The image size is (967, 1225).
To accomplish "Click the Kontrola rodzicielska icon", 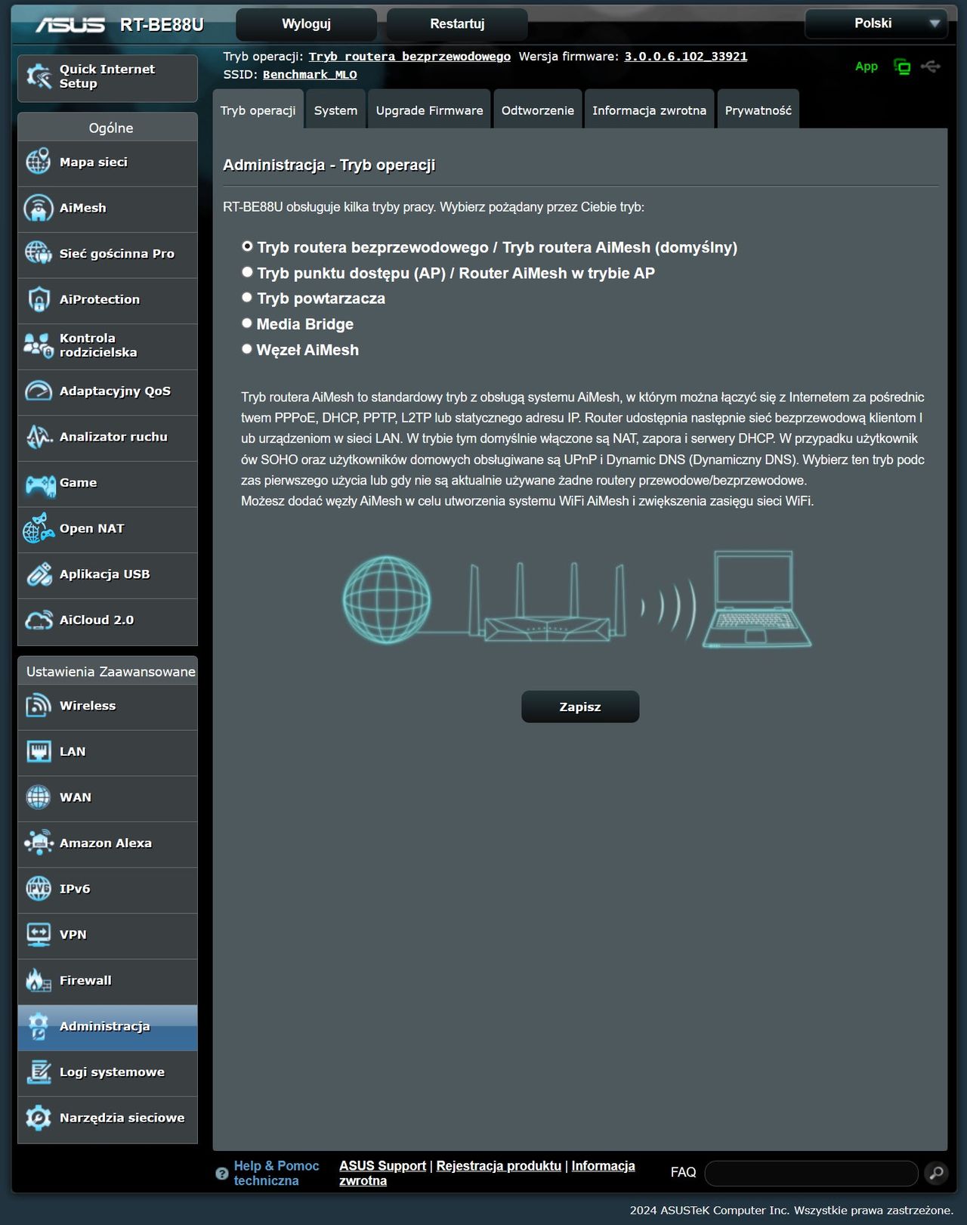I will (38, 345).
